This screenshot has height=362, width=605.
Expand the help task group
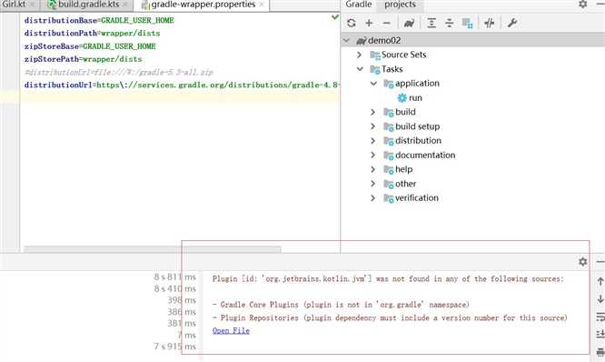click(372, 169)
